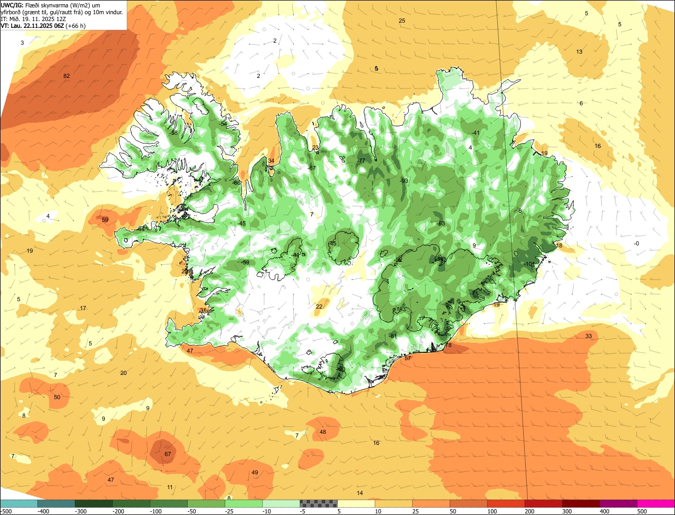Click the value 18 off the east coast
Screen dimensions: 675x515
(x=559, y=245)
